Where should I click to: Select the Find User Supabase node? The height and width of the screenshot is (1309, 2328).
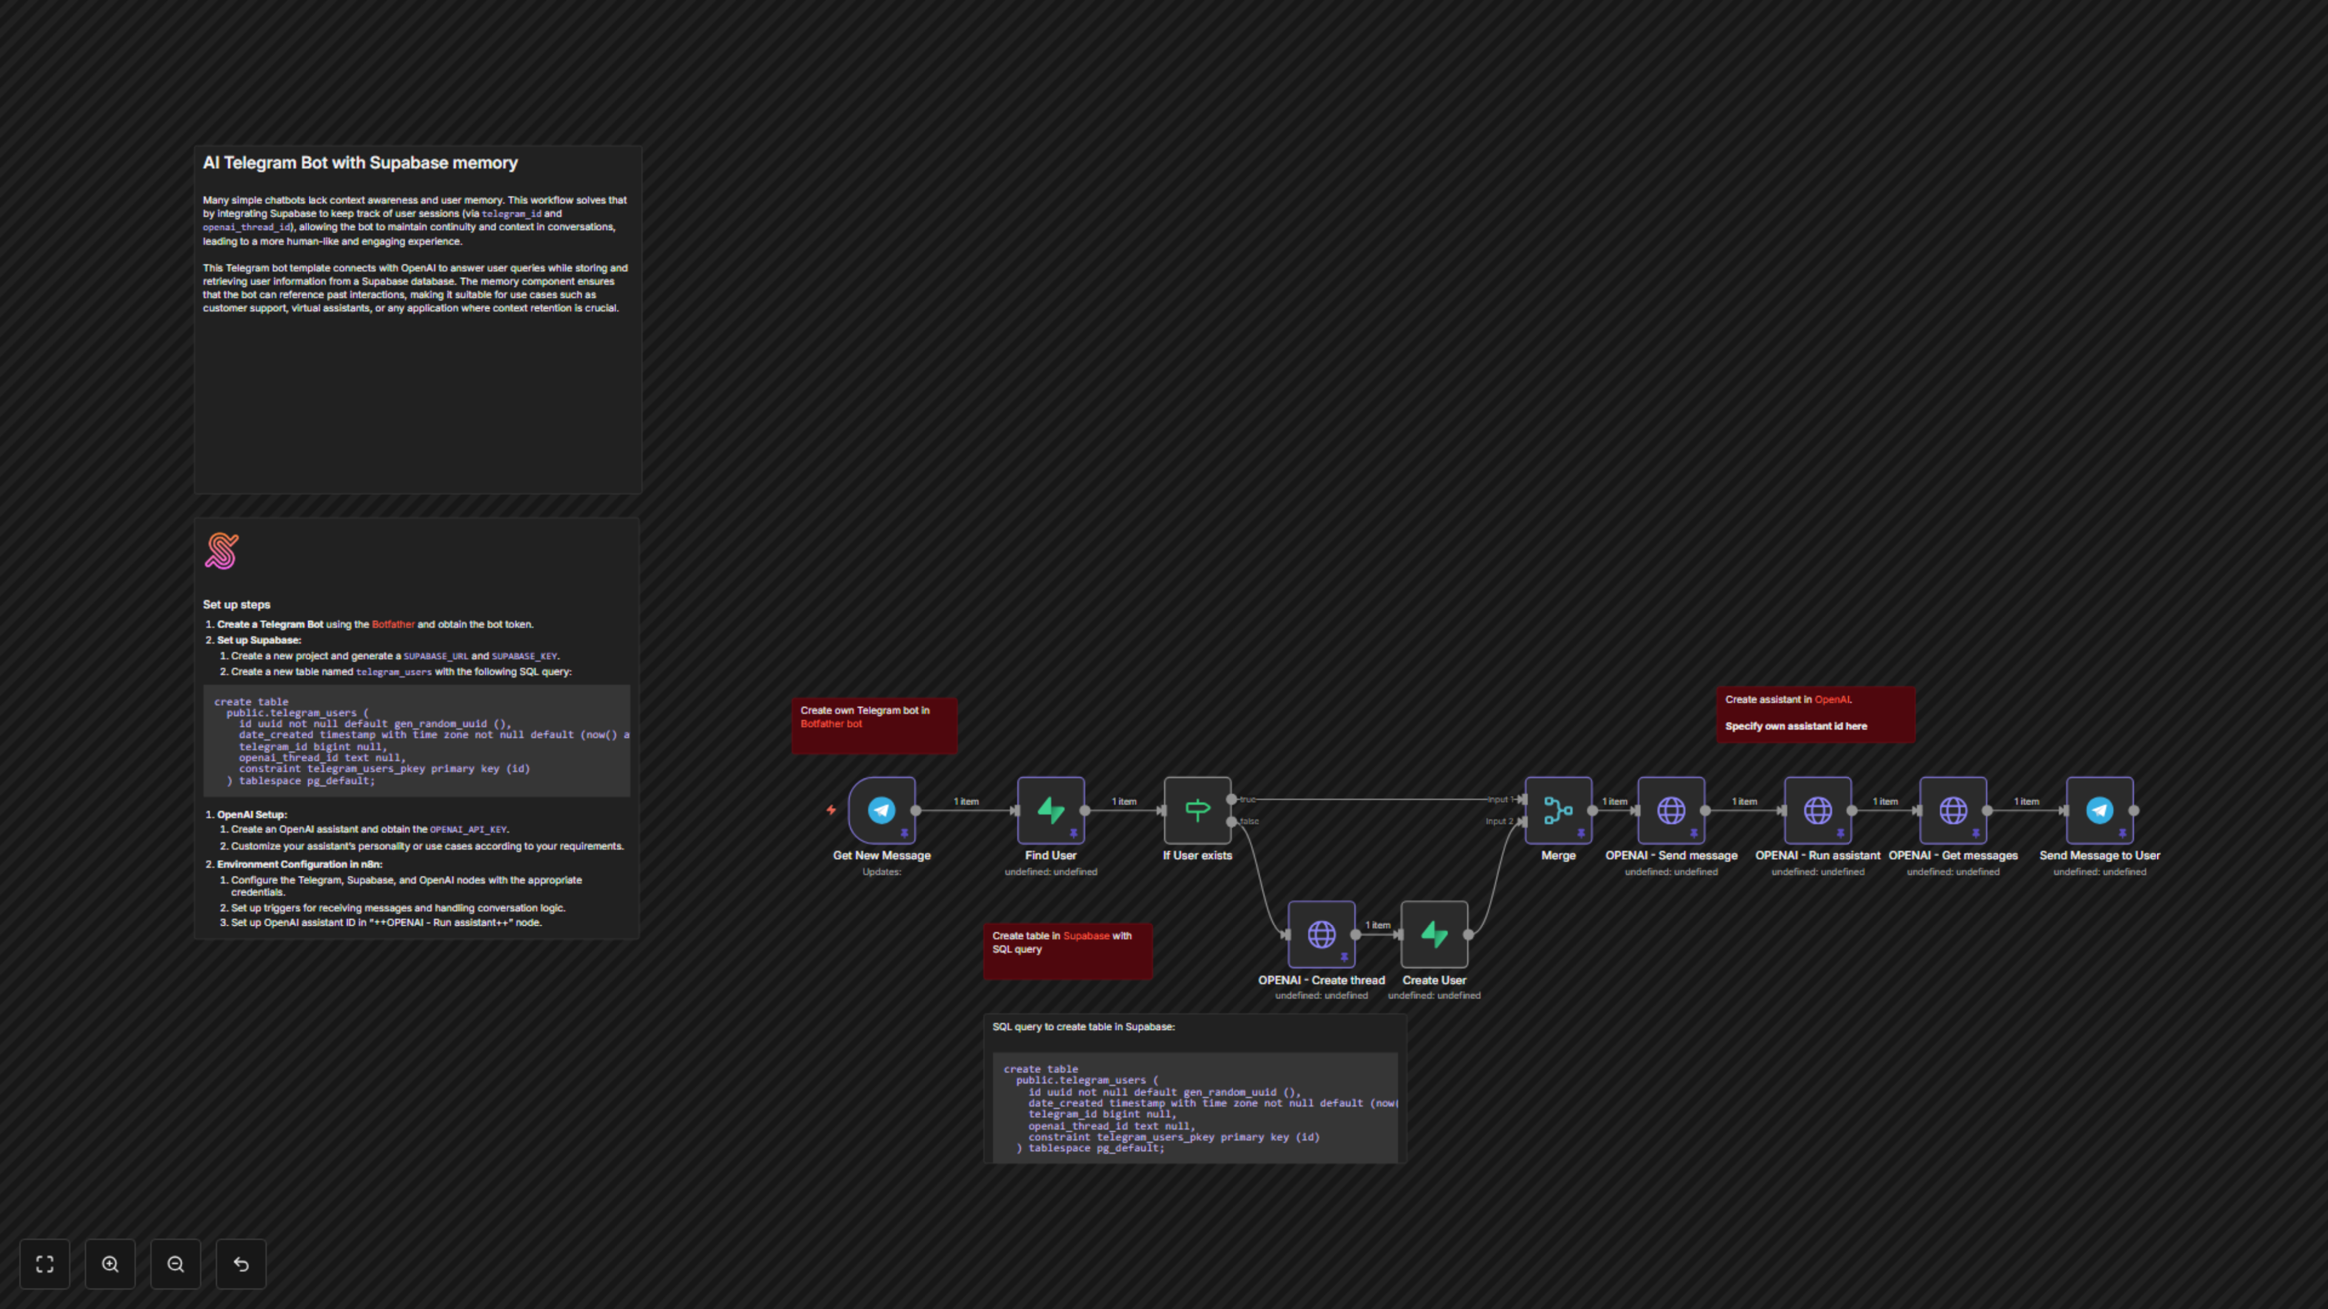pos(1050,810)
